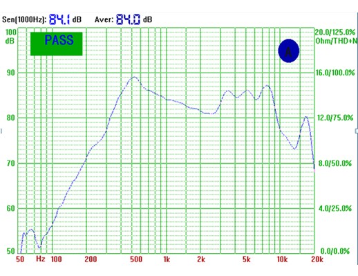Click the 84.1 dB sensitivity readout

65,19
